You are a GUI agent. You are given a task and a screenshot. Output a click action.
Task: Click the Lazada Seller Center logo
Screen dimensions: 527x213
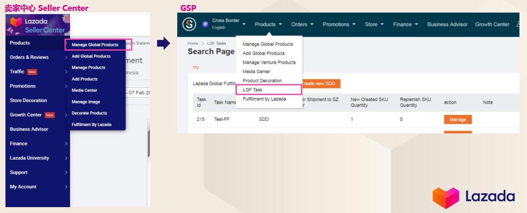(37, 25)
